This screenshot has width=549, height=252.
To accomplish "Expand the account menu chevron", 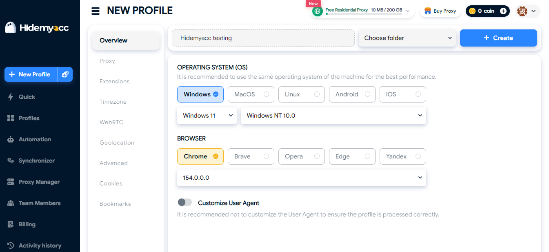I will 533,11.
